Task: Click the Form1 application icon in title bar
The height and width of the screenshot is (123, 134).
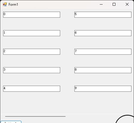Action: click(x=5, y=4)
